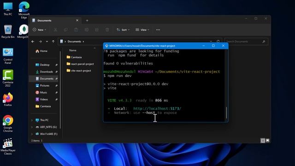
Task: Select Desktop in navigation pane
Action: click(45, 65)
